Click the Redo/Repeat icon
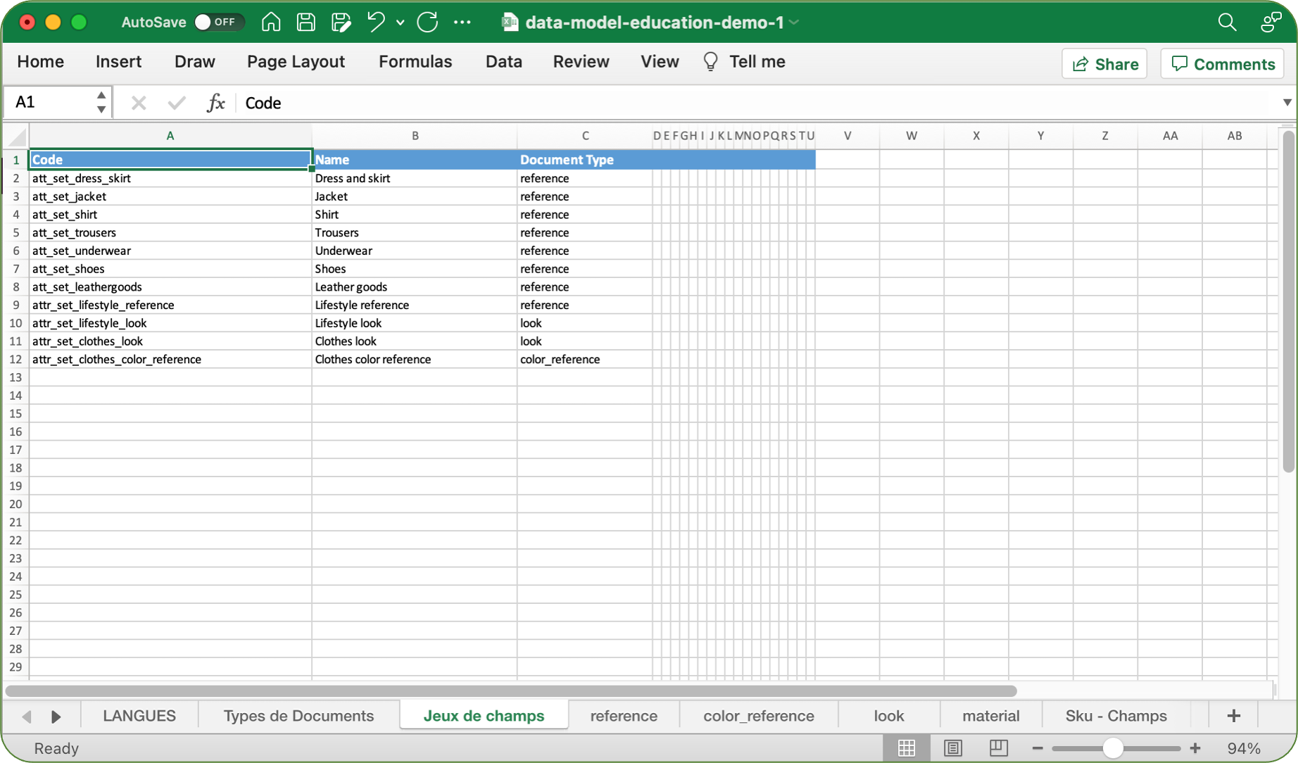Viewport: 1298px width, 763px height. pos(427,23)
